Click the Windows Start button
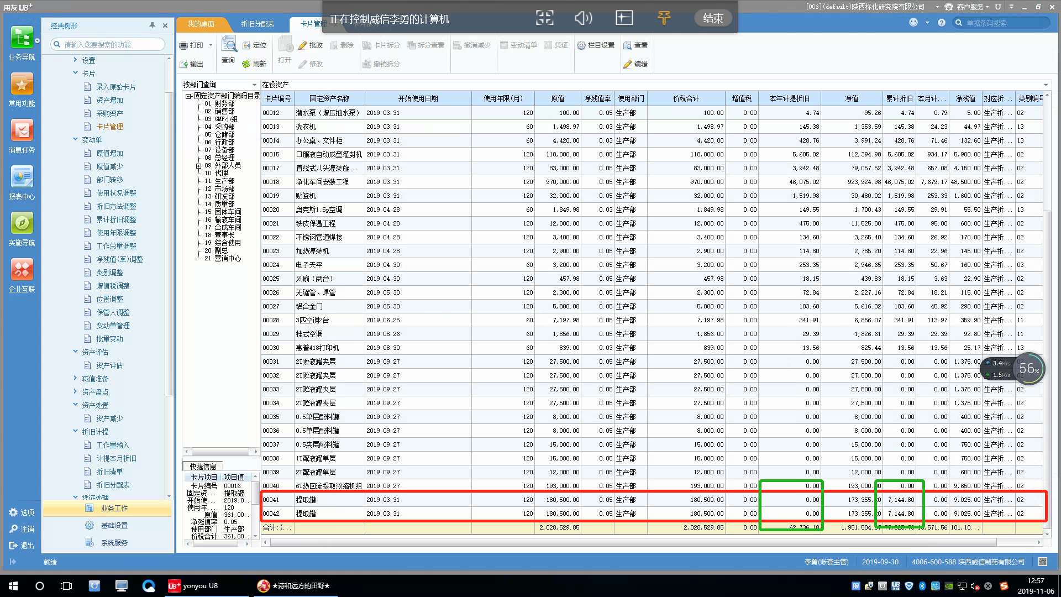The image size is (1061, 597). [13, 586]
